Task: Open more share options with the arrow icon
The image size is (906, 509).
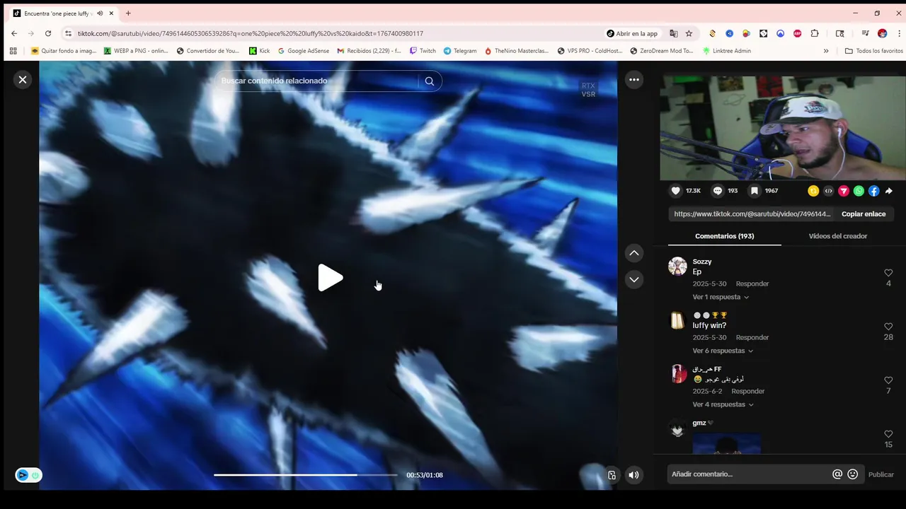Action: [x=889, y=191]
